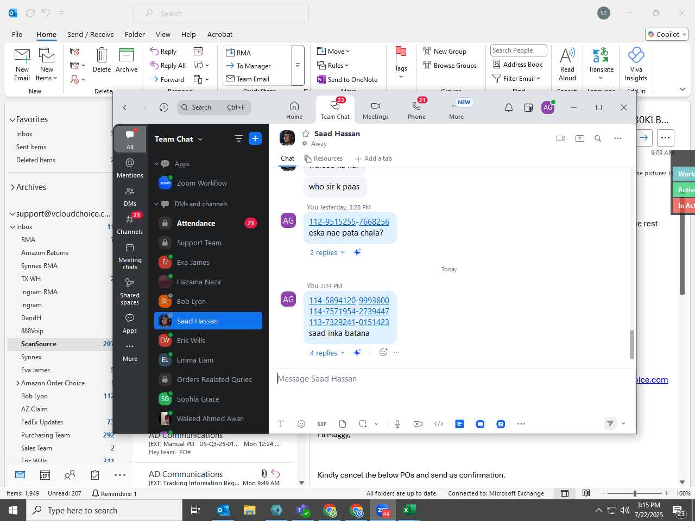
Task: Expand the 4 replies thread
Action: point(327,353)
